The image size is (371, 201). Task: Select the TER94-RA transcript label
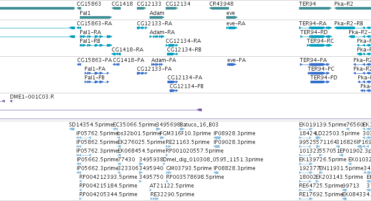click(x=313, y=24)
